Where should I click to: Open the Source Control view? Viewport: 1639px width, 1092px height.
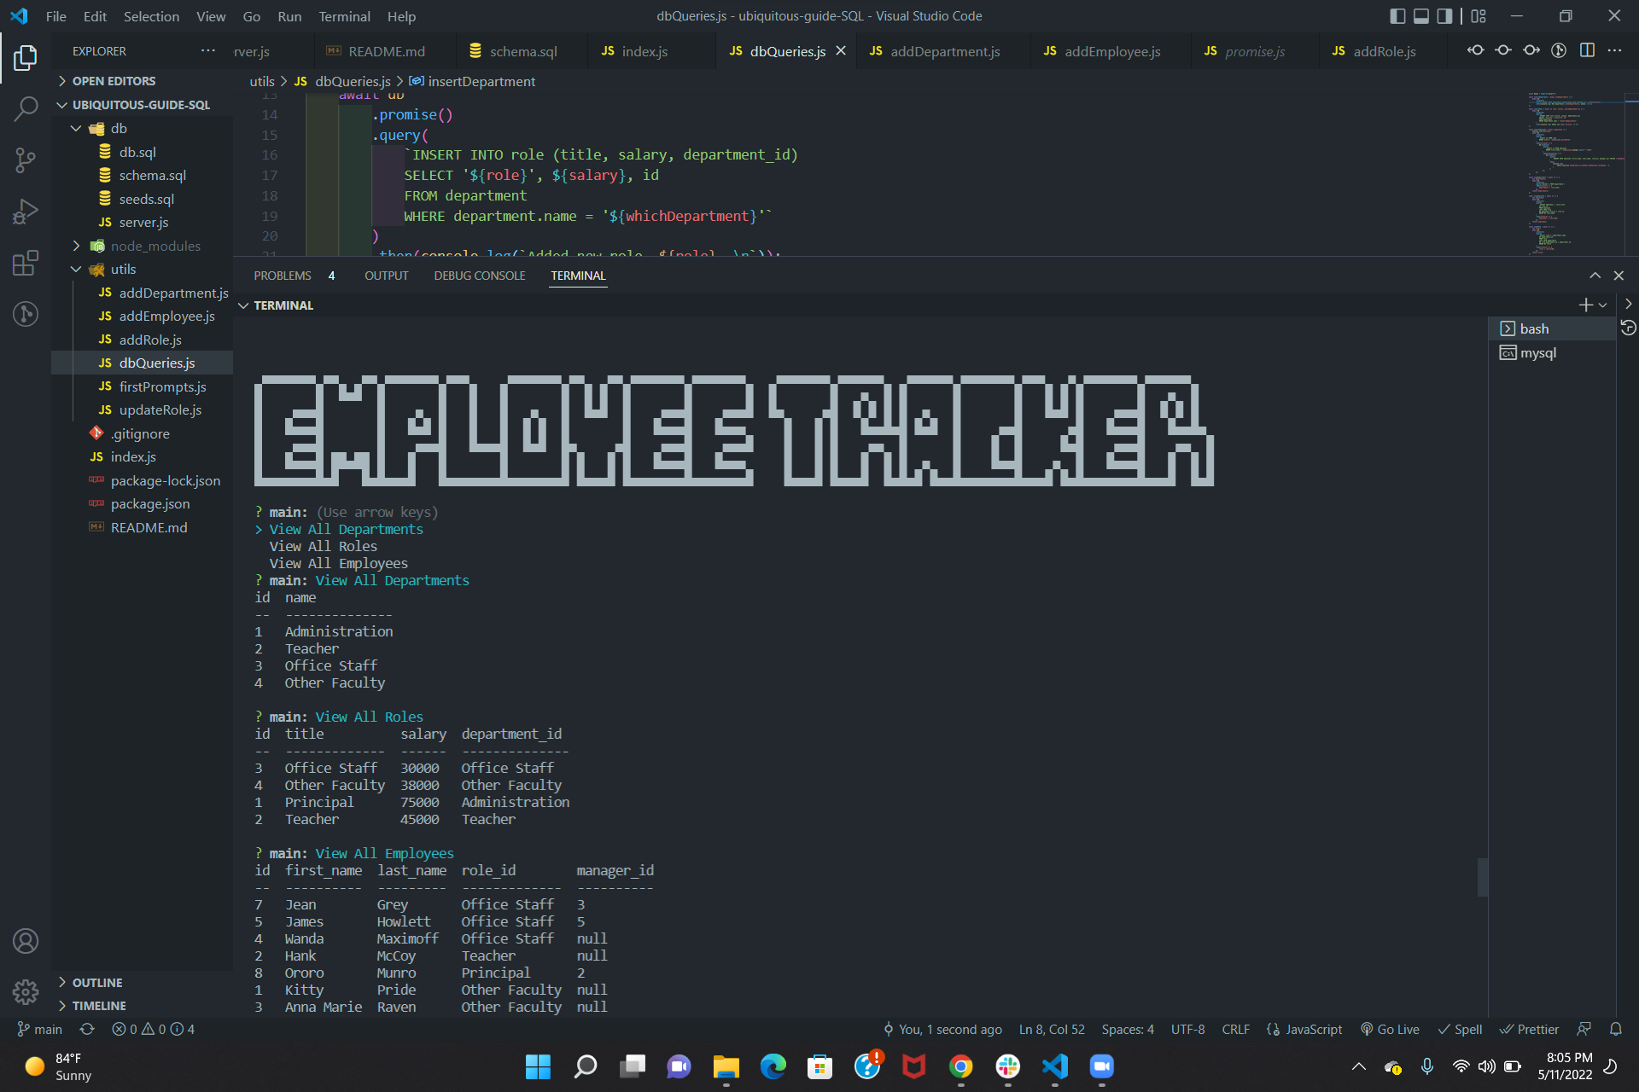(26, 160)
